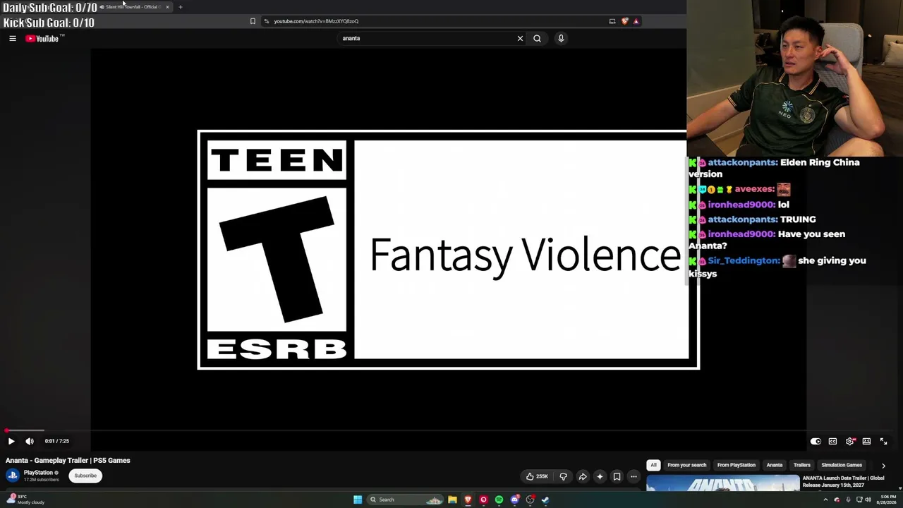Click username aveexes in chat

pyautogui.click(x=754, y=189)
